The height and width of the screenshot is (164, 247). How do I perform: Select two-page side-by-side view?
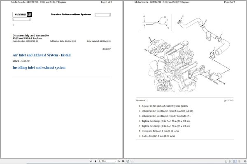[x=235, y=161]
